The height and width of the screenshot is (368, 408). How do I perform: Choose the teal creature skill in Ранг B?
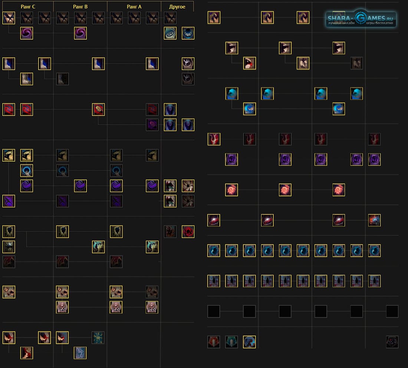click(98, 247)
